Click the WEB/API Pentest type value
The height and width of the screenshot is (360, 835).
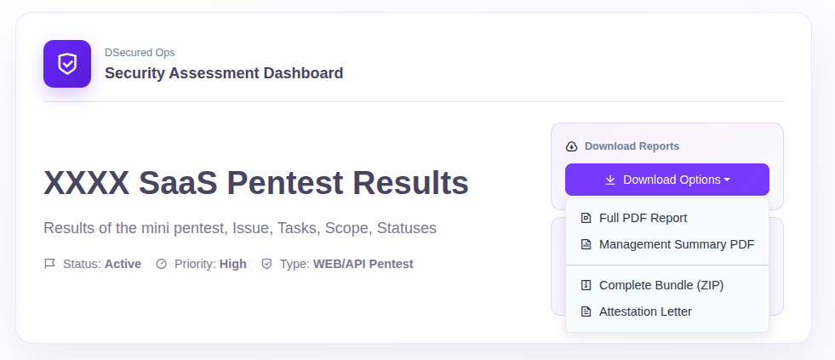click(363, 264)
